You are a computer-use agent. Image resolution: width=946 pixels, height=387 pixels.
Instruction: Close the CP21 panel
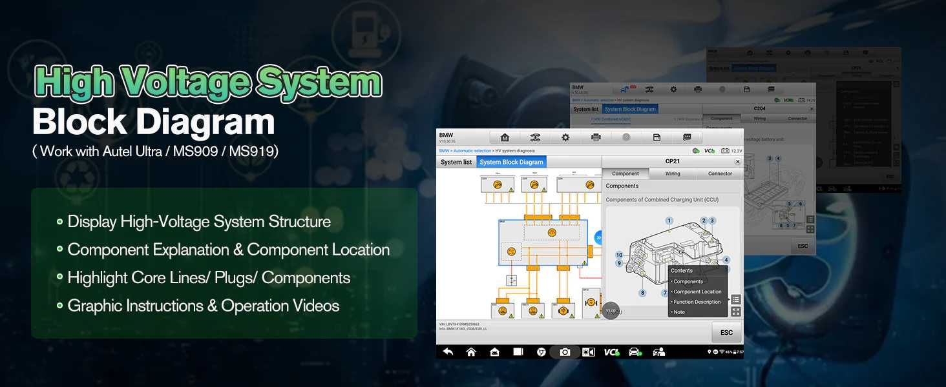[737, 162]
